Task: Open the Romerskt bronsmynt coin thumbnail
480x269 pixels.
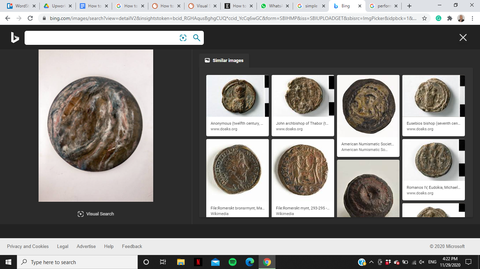Action: pos(238,171)
